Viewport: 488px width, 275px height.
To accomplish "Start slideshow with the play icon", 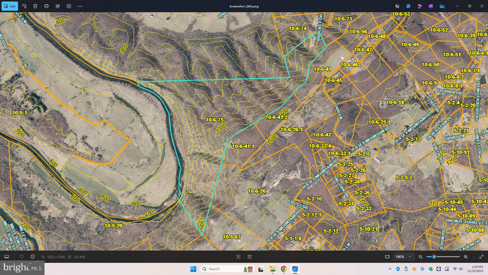I will pos(69,6).
